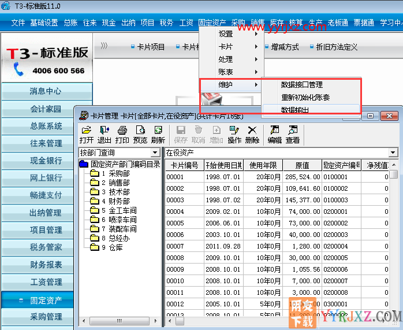Image resolution: width=403 pixels, height=330 pixels.
Task: Choose 数据输出 menu entry
Action: [x=311, y=110]
